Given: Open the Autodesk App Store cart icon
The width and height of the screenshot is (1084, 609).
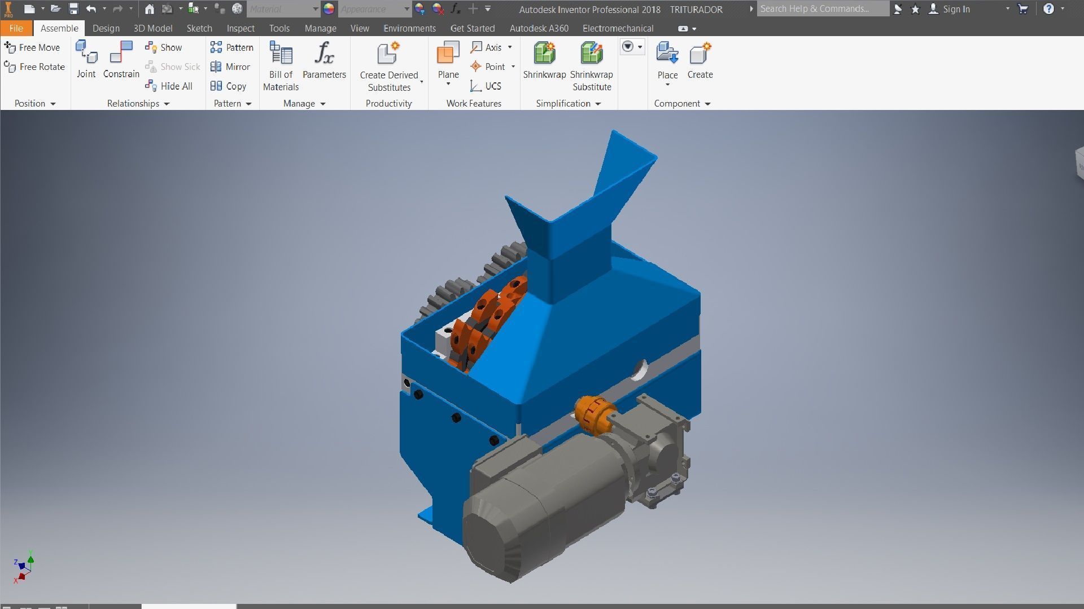Looking at the screenshot, I should click(x=1022, y=9).
